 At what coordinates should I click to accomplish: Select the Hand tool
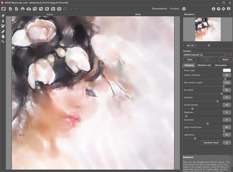3,37
